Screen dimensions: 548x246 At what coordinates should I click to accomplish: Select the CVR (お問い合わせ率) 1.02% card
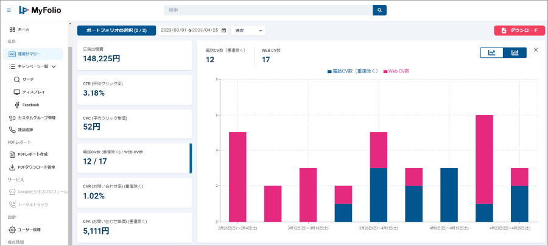click(135, 193)
